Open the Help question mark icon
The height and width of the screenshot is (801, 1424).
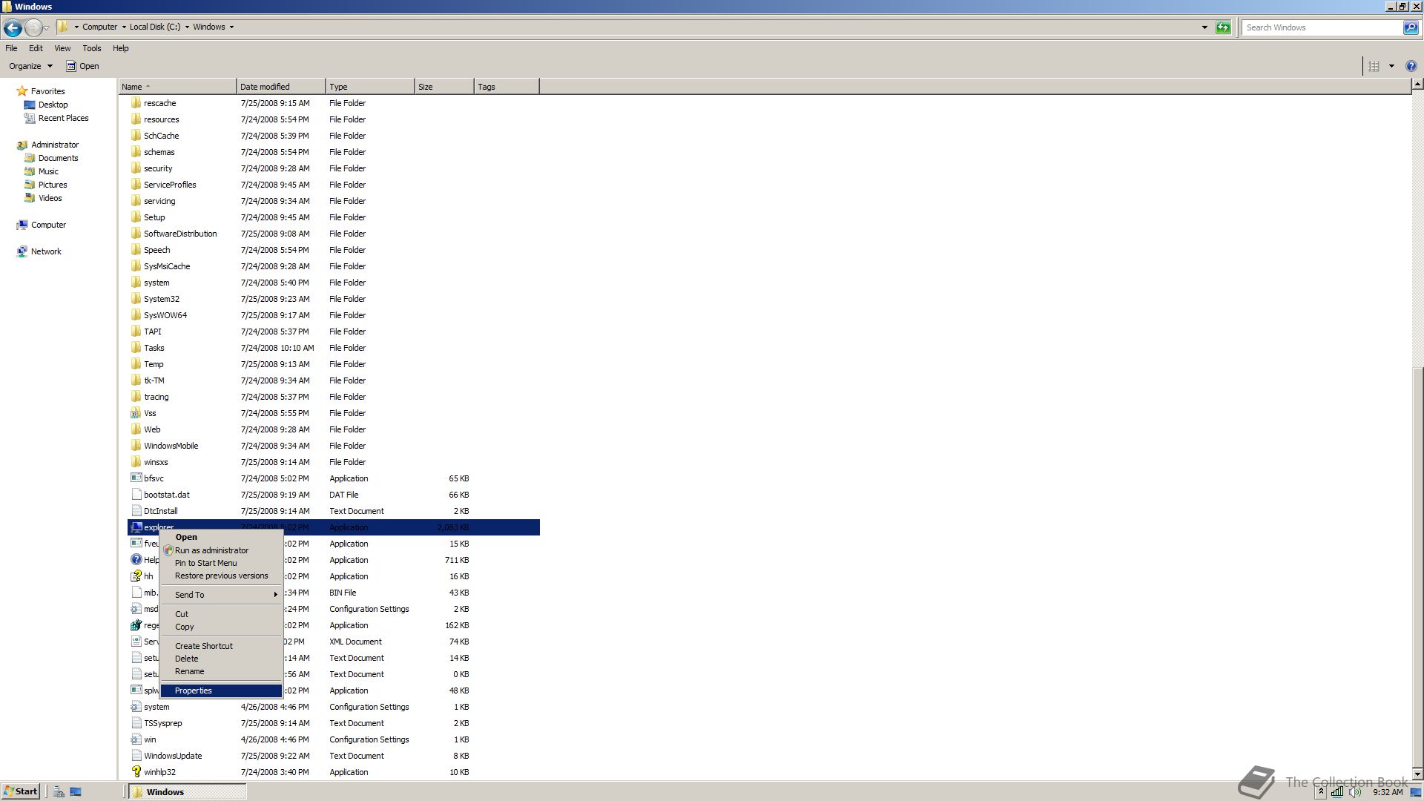(1411, 66)
